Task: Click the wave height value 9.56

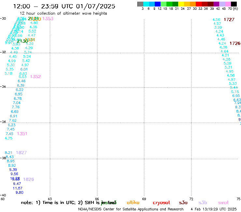Action: tap(14, 174)
